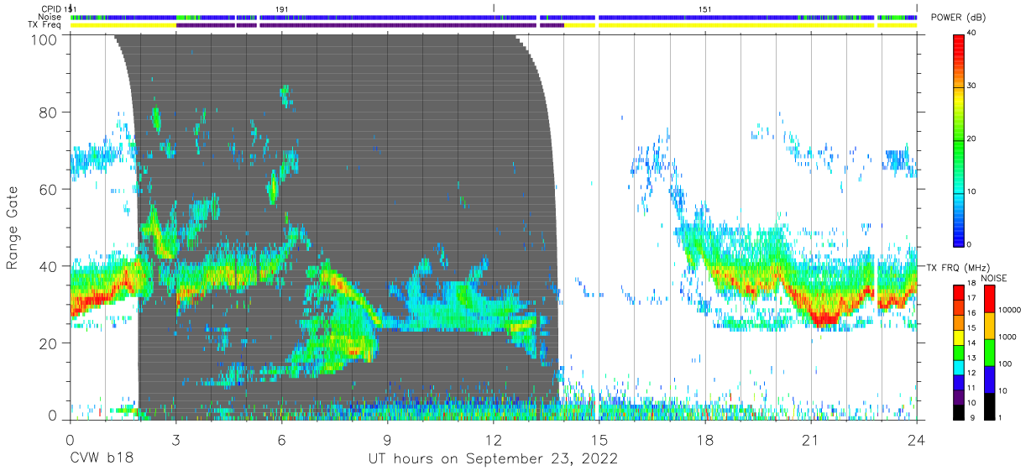Click the CPID value 191 above the plot
This screenshot has width=1031, height=476.
(282, 8)
